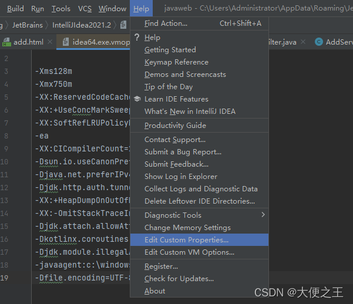Click the AddServ class icon in tab
The image size is (353, 304).
pyautogui.click(x=319, y=42)
